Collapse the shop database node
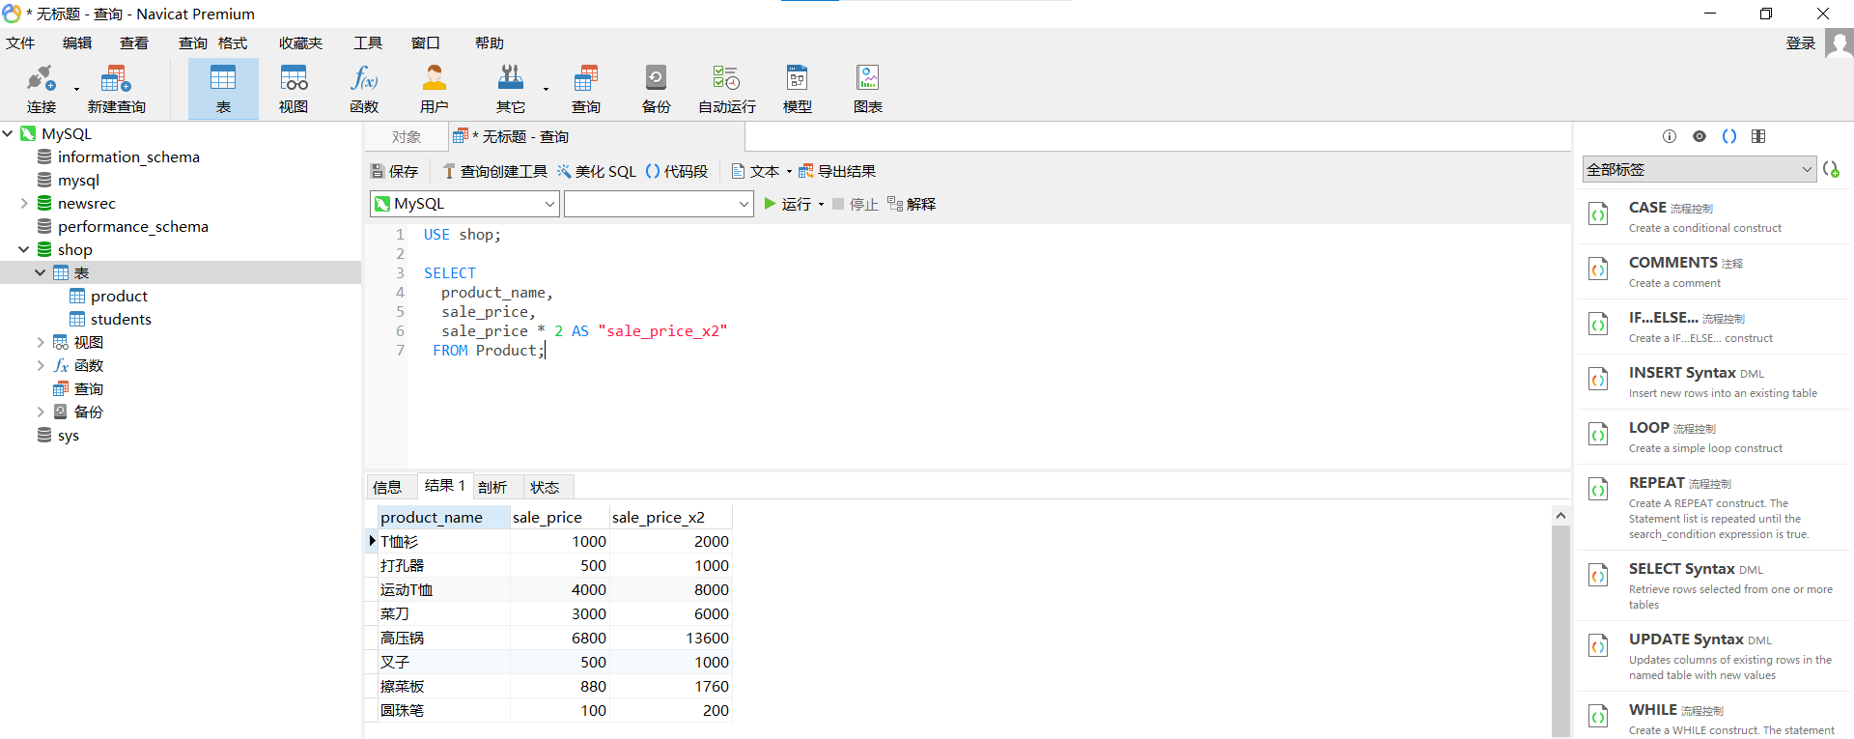 click(24, 249)
